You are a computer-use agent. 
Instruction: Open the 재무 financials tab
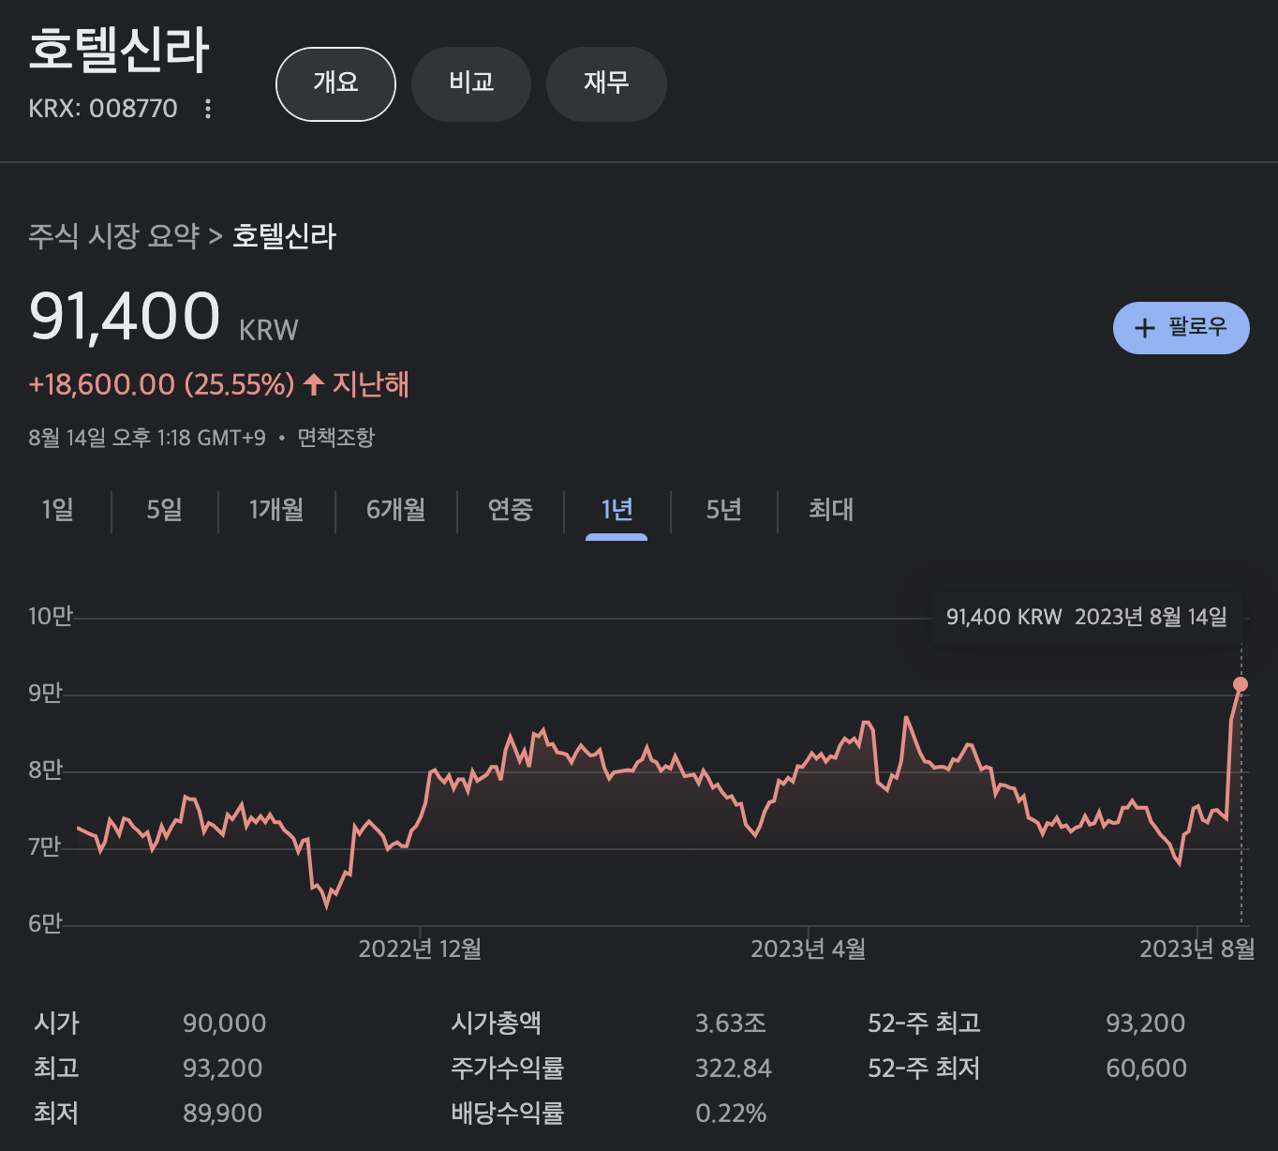[x=606, y=84]
